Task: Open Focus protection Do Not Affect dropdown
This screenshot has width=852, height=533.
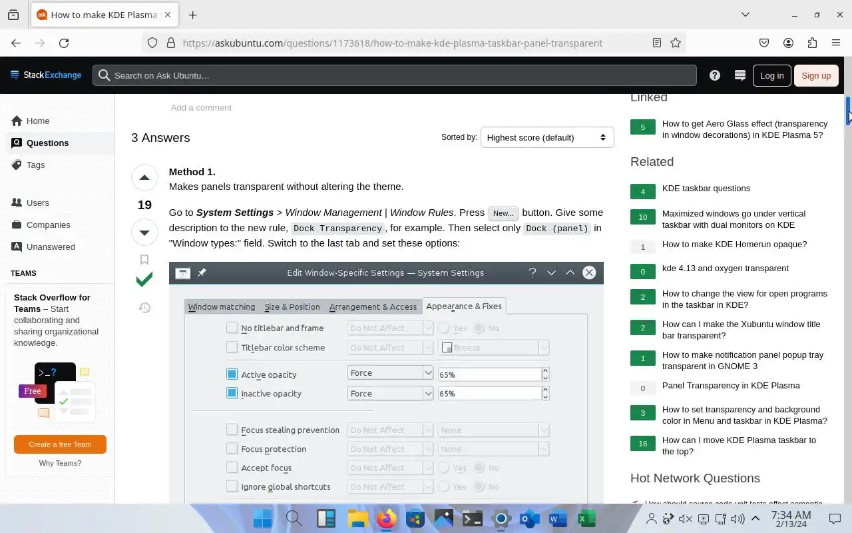Action: tap(390, 448)
